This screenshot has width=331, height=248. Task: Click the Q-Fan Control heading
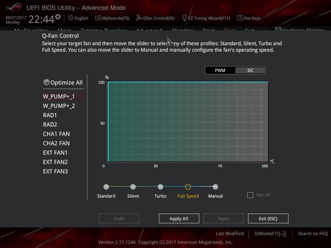point(60,36)
